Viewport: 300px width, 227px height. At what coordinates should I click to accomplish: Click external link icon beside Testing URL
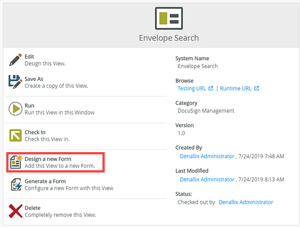[x=211, y=89]
